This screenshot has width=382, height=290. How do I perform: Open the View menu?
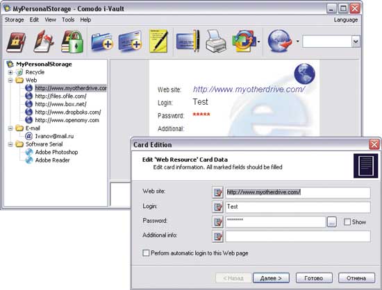pos(50,19)
